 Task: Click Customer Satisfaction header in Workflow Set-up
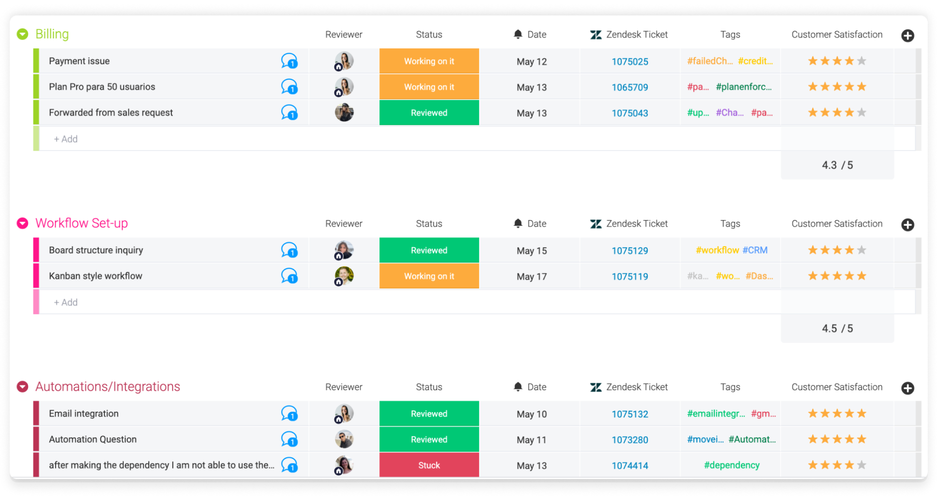837,224
